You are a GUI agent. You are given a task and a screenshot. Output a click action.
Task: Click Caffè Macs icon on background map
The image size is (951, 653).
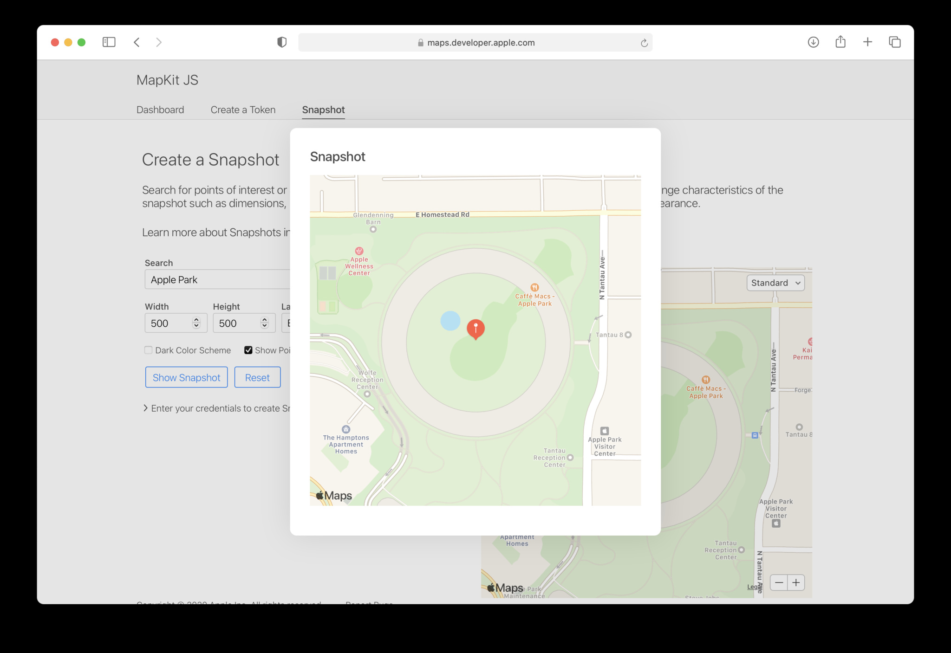[705, 380]
